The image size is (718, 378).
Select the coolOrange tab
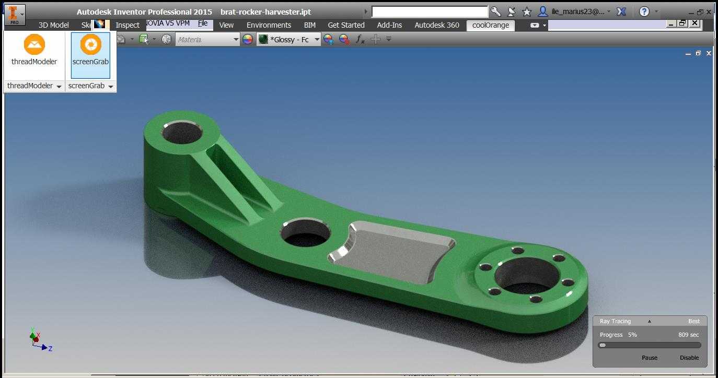coord(491,25)
